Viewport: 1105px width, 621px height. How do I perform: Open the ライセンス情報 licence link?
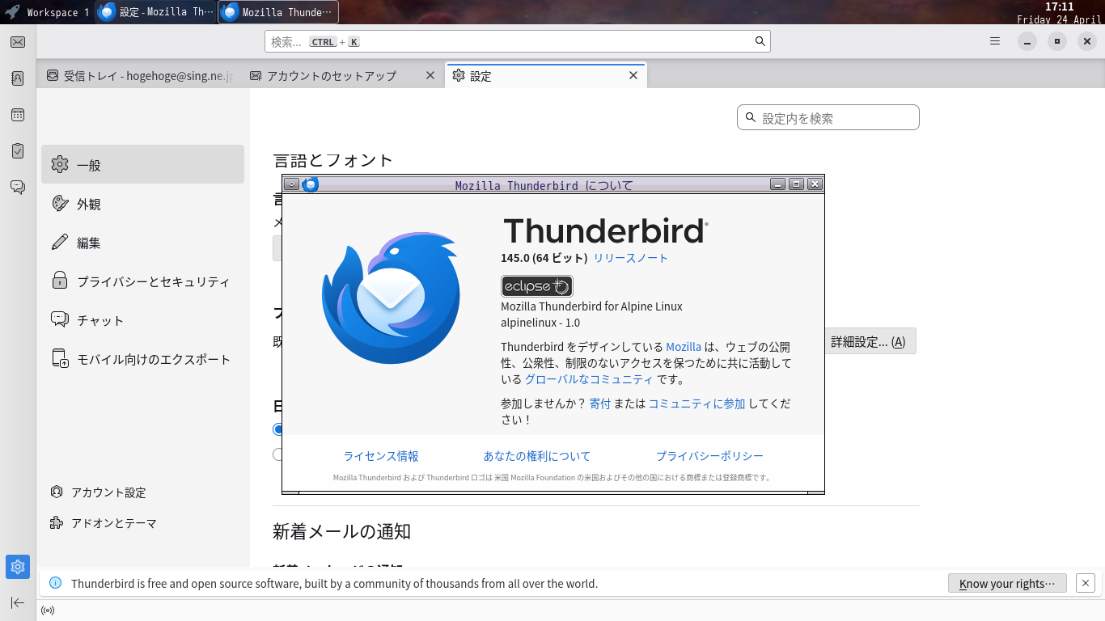(381, 456)
